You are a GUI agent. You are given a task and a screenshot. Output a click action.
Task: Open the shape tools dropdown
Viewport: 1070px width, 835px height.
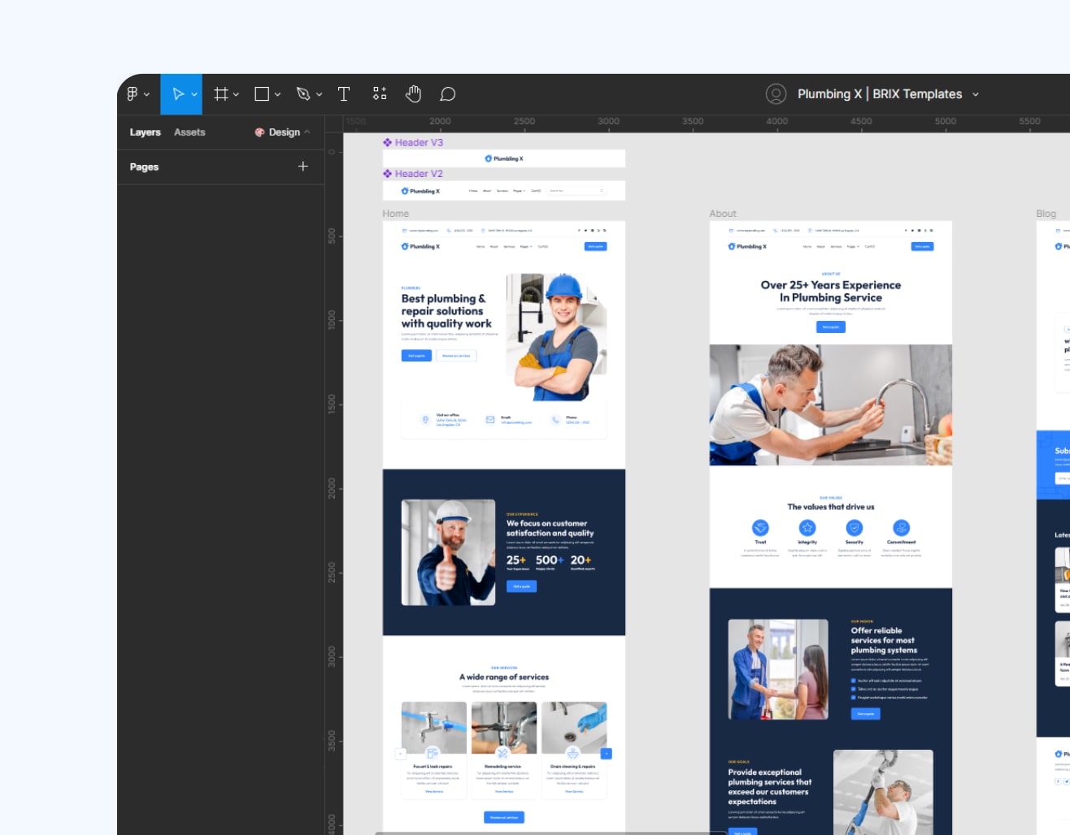276,93
